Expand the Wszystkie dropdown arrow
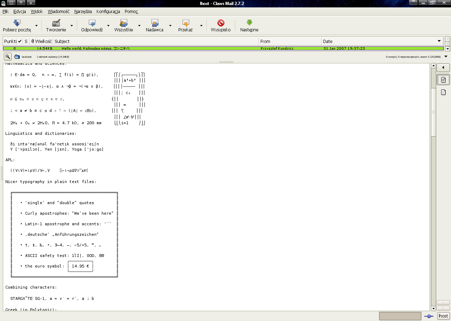 (x=139, y=26)
